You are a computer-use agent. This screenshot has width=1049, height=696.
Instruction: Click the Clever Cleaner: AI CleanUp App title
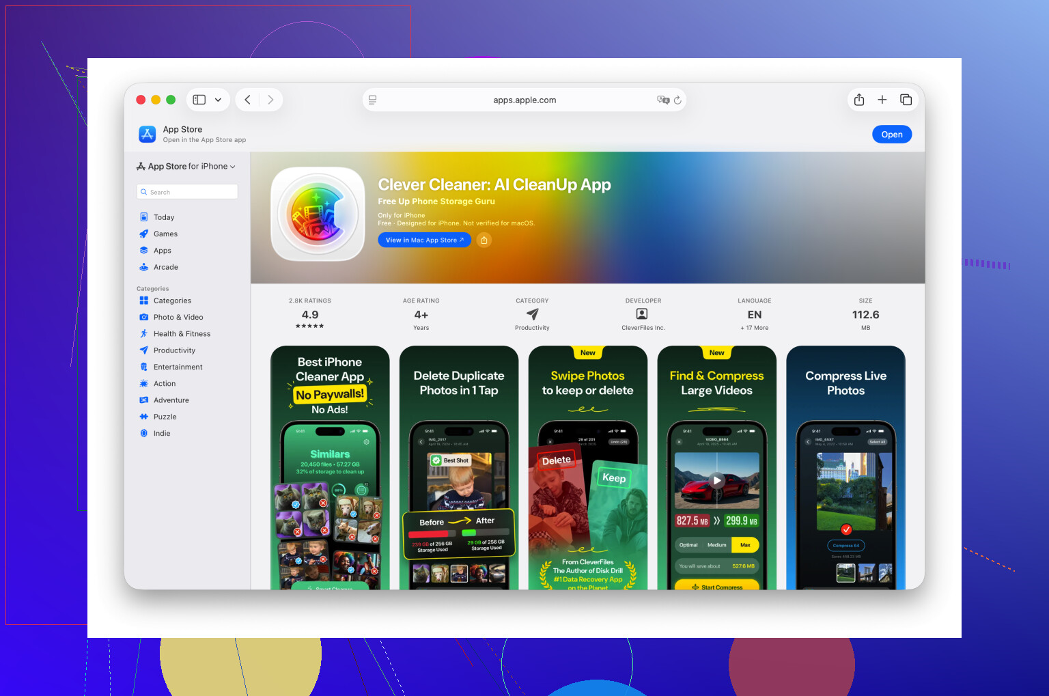(x=494, y=185)
